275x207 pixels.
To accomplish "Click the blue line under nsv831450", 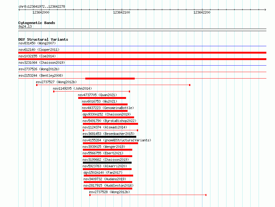I will [142, 46].
